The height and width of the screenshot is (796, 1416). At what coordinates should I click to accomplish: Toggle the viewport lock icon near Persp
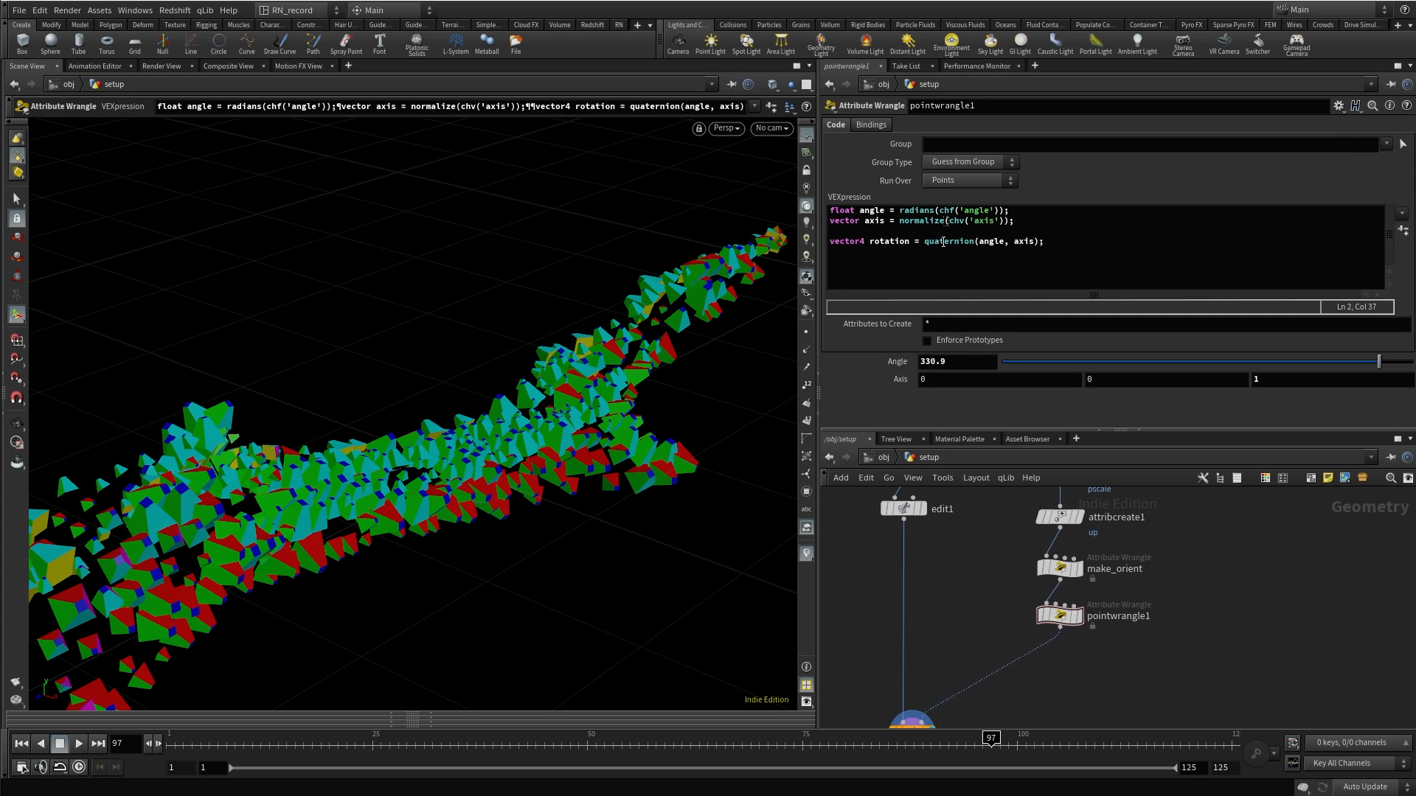tap(698, 128)
